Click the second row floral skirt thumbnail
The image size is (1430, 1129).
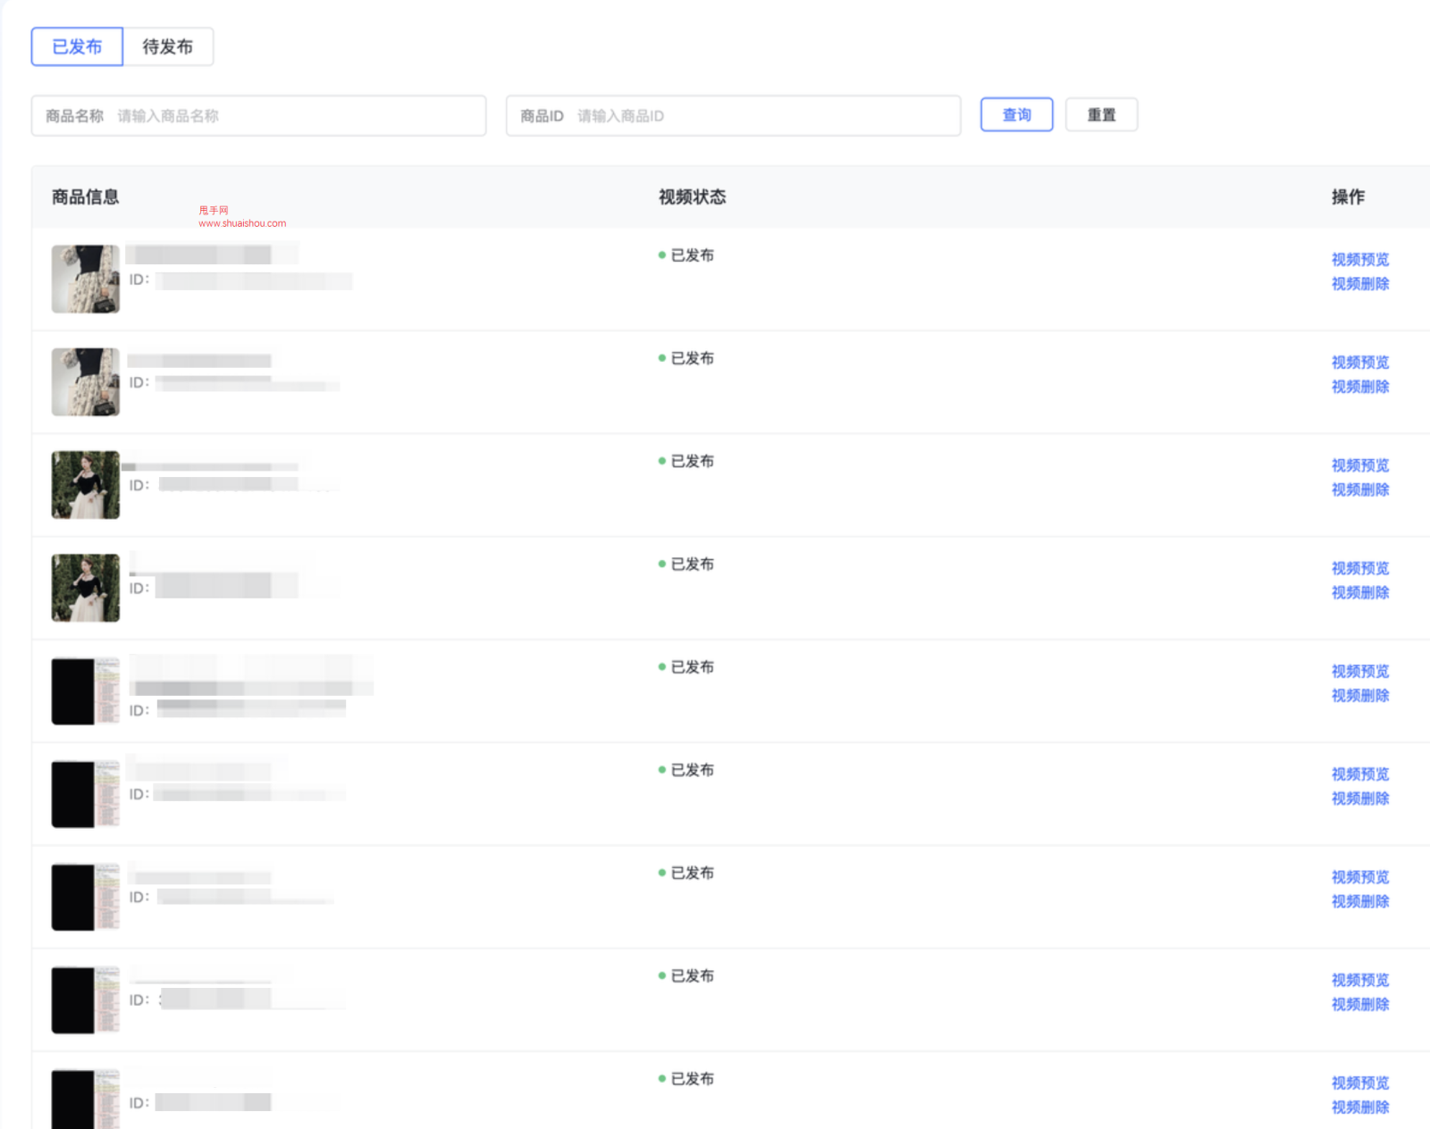pos(86,382)
